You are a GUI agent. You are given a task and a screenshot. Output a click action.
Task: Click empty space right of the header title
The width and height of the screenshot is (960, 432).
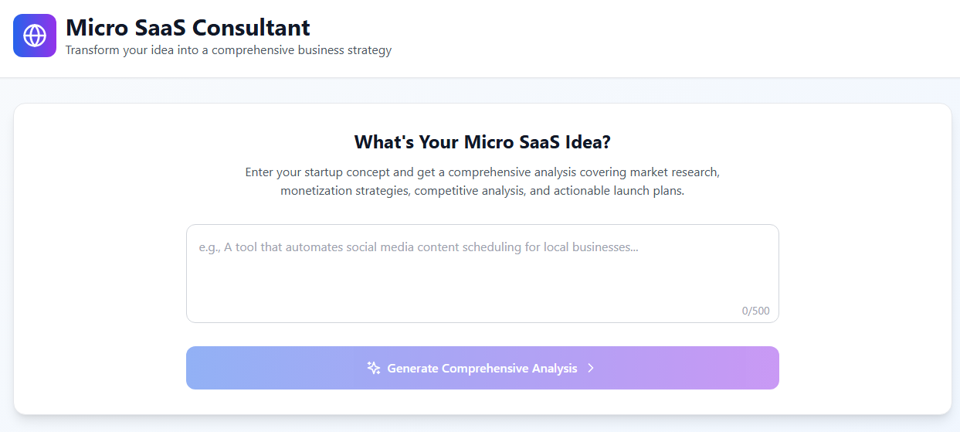(618, 36)
